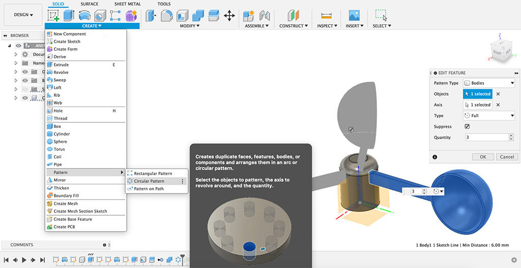
Task: Open the Design workspace dropdown
Action: pos(23,15)
